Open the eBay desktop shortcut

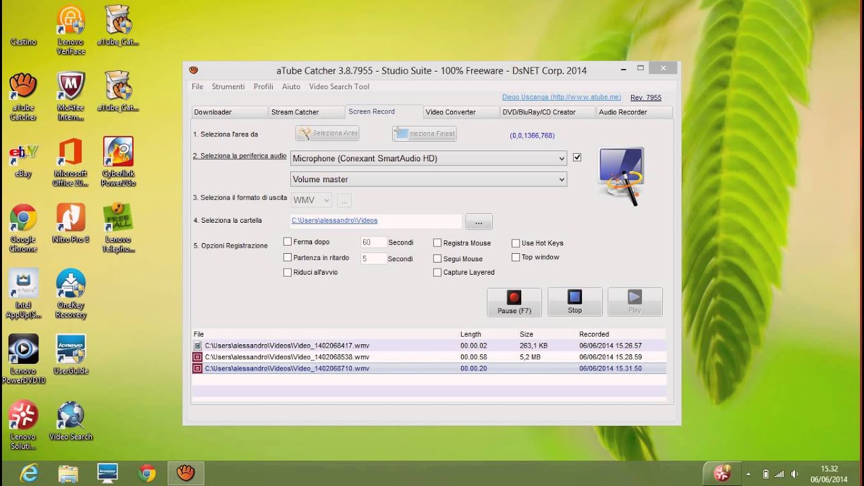point(24,161)
